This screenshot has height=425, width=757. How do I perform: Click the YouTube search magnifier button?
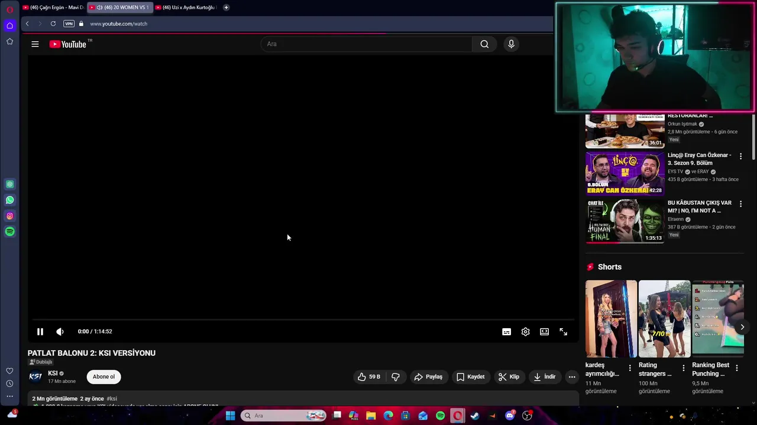(x=484, y=44)
